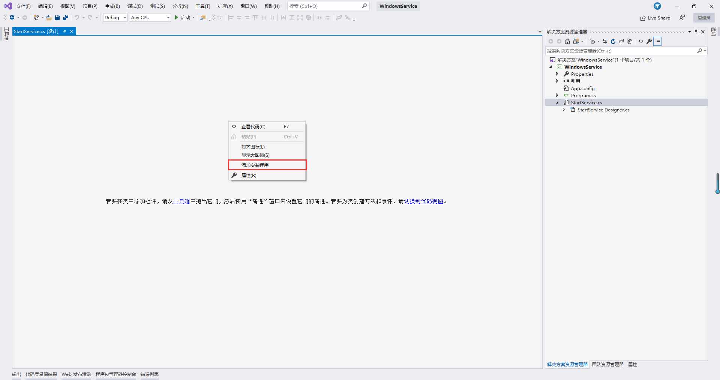This screenshot has width=720, height=380.
Task: Click the 切换到代码视图 link
Action: [424, 201]
